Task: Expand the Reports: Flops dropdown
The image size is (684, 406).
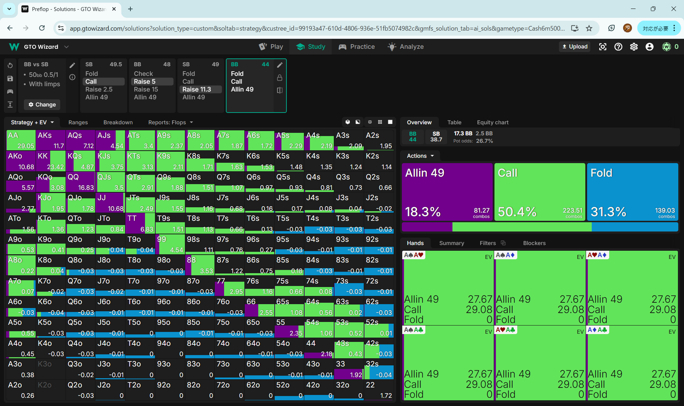Action: pyautogui.click(x=170, y=122)
